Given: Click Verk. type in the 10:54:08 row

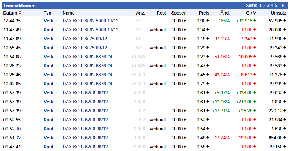Looking at the screenshot, I should click(x=49, y=57).
